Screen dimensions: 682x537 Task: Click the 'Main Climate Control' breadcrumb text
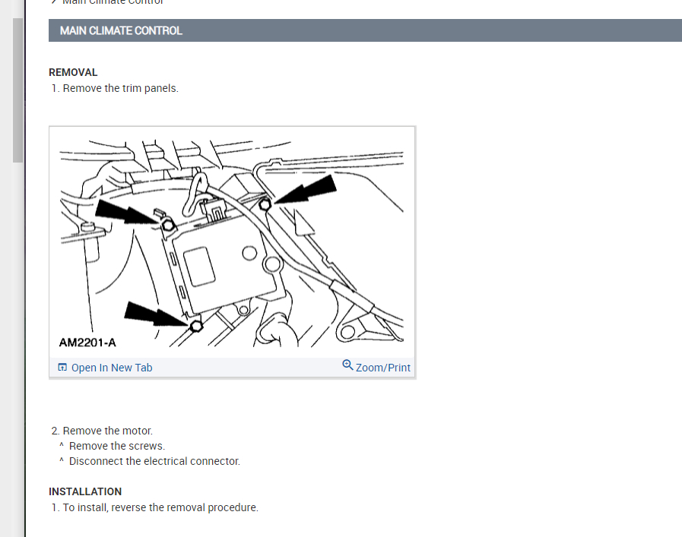click(113, 2)
